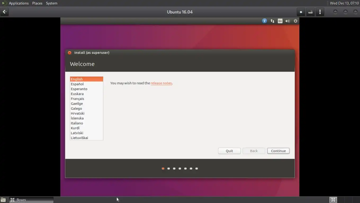Open the keyboard shortcuts sender button
The image size is (360, 203).
[x=310, y=12]
